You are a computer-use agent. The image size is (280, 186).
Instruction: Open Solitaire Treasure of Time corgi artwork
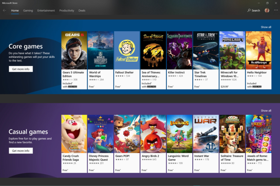coord(232,134)
